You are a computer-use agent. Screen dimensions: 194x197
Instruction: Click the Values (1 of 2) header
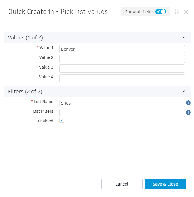26,37
